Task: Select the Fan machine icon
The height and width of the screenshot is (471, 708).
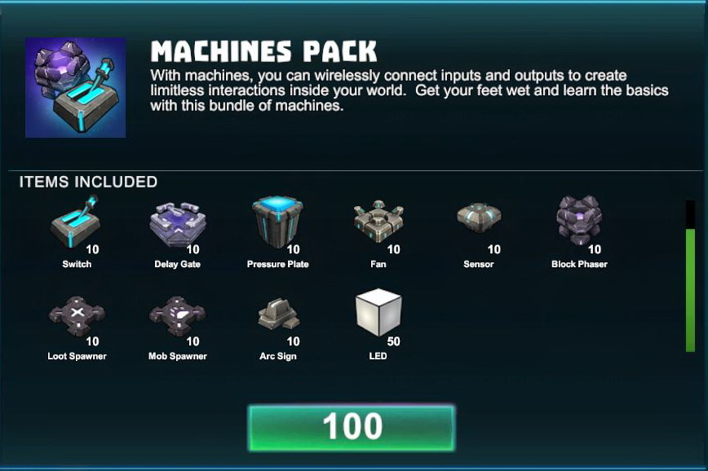Action: point(378,222)
